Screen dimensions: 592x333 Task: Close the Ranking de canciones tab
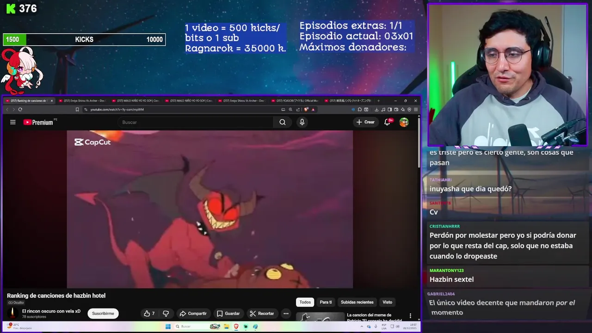pyautogui.click(x=51, y=100)
